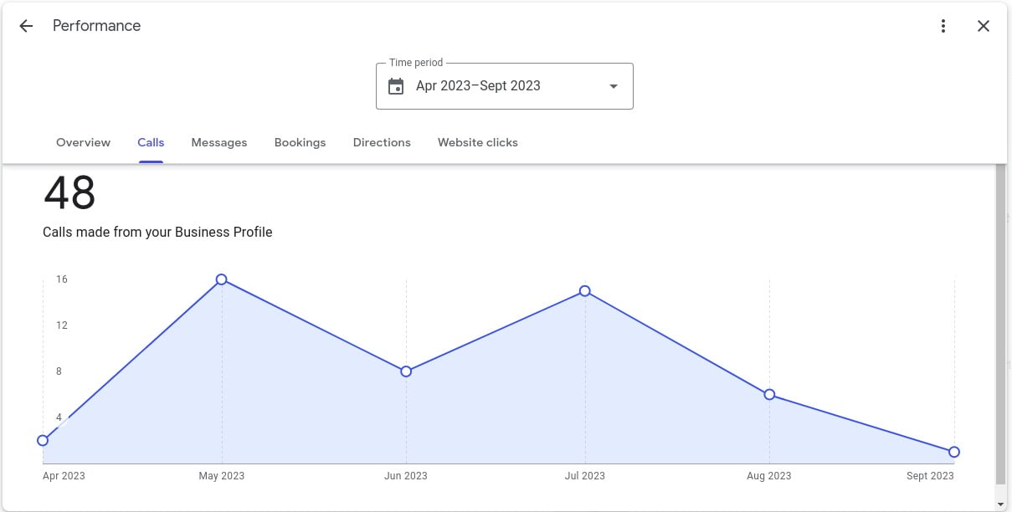The width and height of the screenshot is (1012, 512).
Task: Open the Directions tab
Action: point(382,142)
